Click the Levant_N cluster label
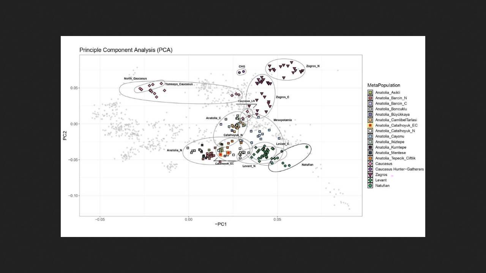 (249, 166)
